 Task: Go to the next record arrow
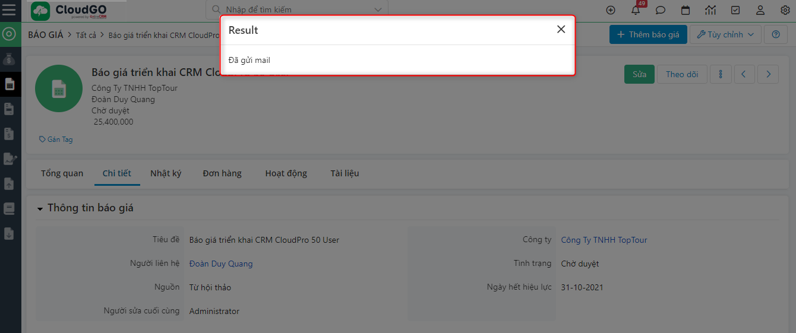pyautogui.click(x=768, y=74)
